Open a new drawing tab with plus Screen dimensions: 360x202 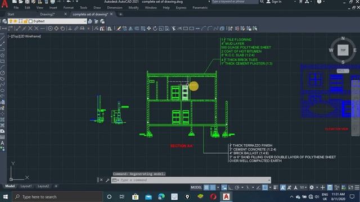click(x=120, y=14)
